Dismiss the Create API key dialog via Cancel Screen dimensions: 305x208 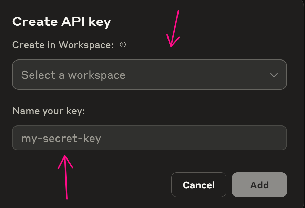pos(199,185)
